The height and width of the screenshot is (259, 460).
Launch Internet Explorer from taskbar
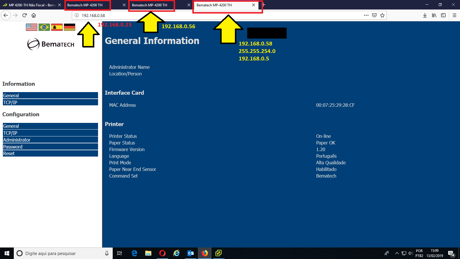pyautogui.click(x=177, y=253)
